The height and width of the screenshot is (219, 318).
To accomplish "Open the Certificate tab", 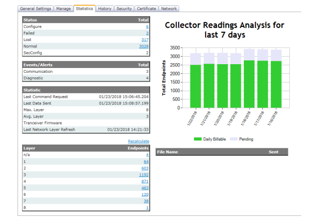I will (147, 9).
